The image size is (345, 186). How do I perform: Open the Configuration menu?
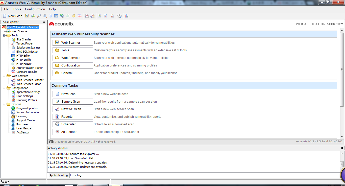35,9
